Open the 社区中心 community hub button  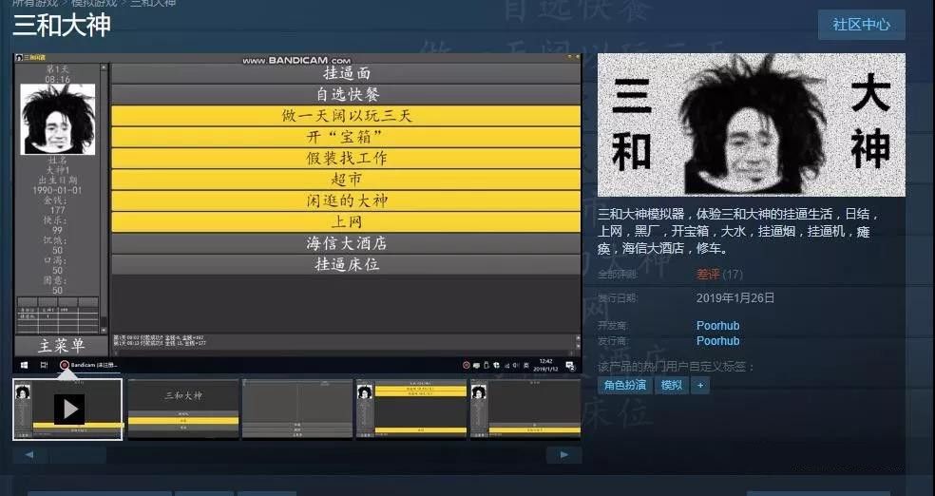click(x=861, y=25)
